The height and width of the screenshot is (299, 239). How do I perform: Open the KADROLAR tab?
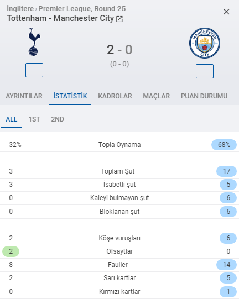[x=115, y=96]
